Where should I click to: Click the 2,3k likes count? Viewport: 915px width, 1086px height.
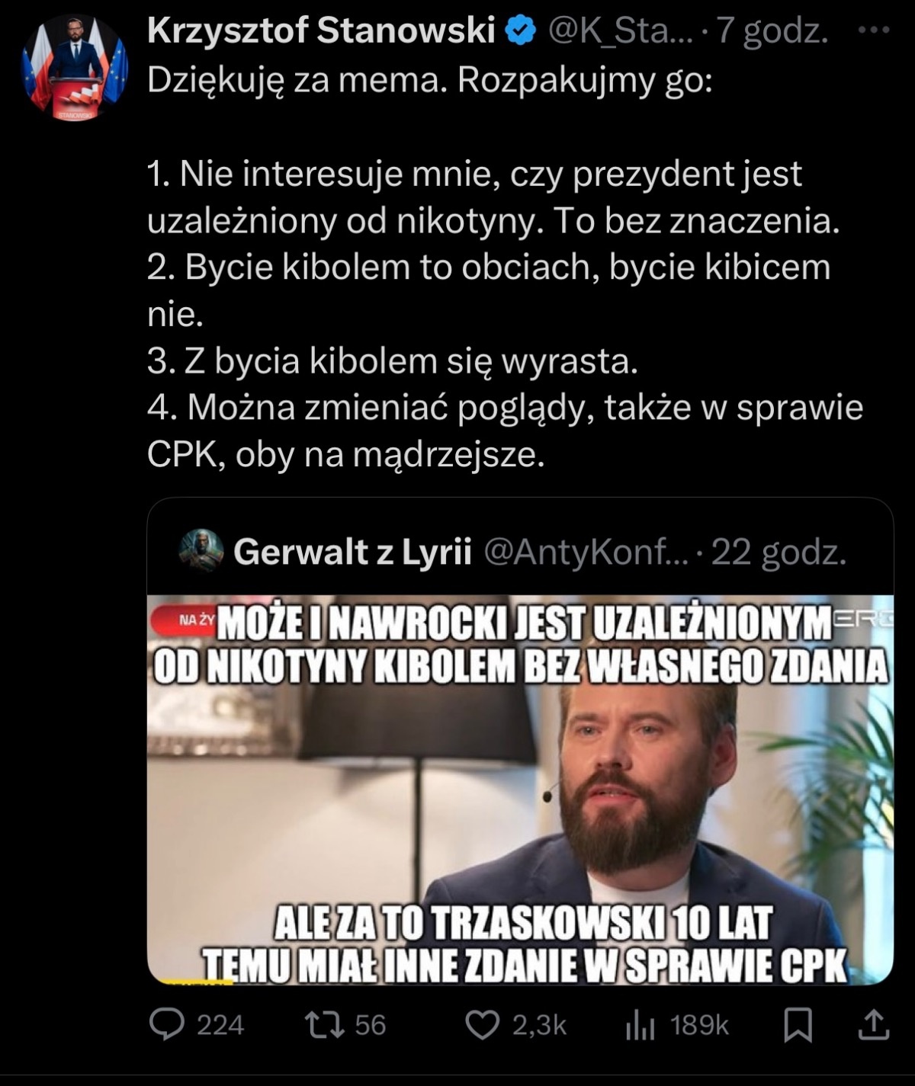(539, 1026)
